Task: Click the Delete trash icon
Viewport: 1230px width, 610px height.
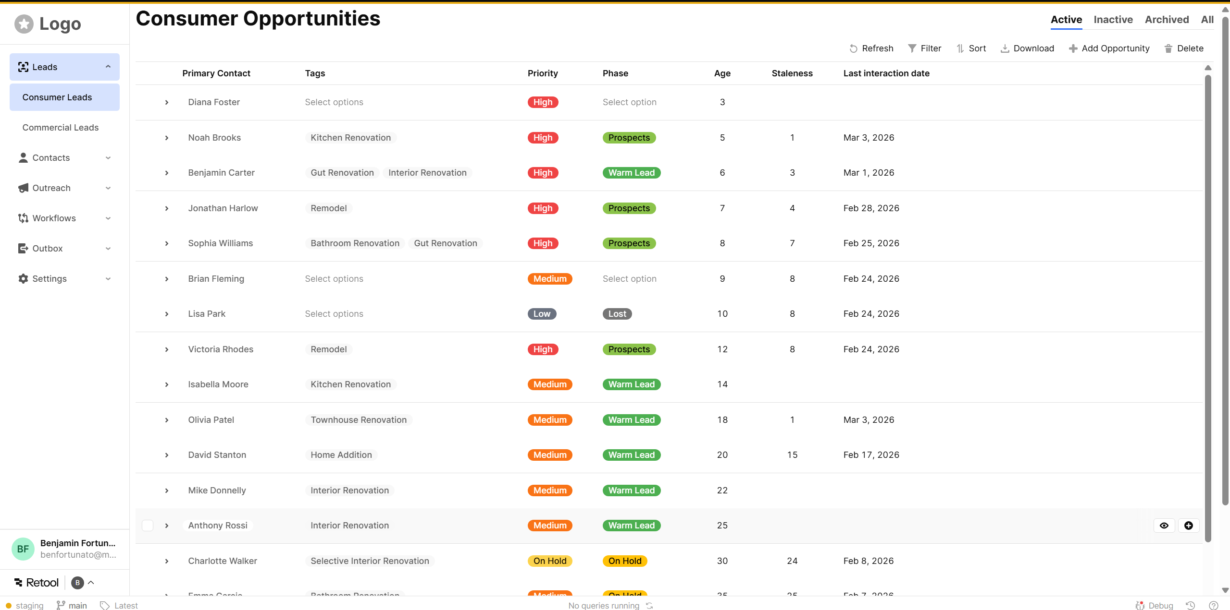Action: coord(1168,48)
